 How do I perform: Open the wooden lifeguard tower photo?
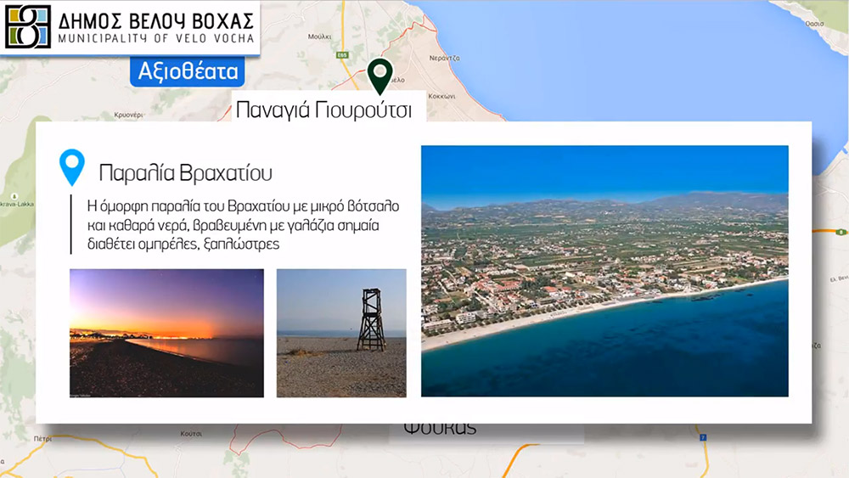pyautogui.click(x=341, y=333)
